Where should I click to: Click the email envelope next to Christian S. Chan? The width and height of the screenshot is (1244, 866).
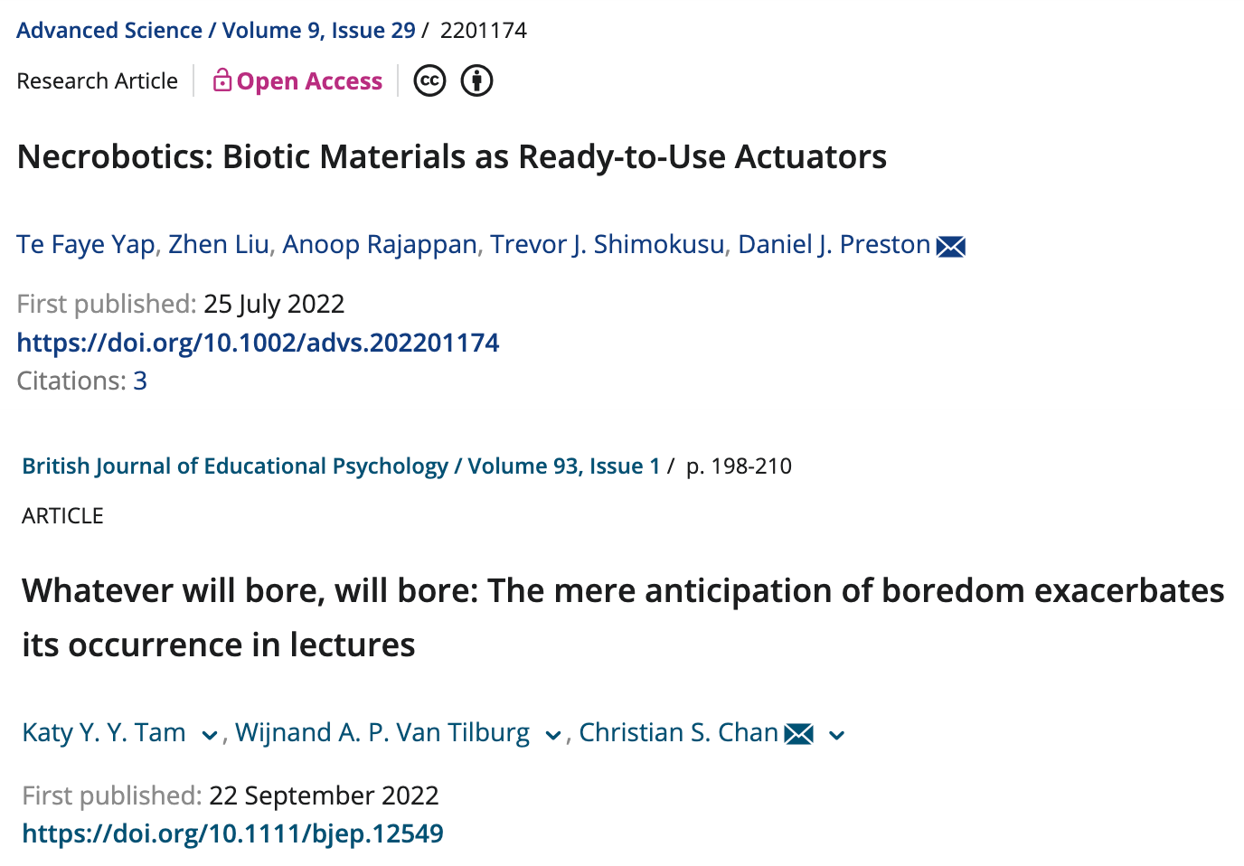[798, 734]
